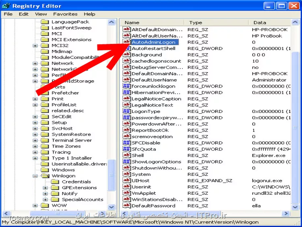Collapse the Winlogon registry key

coord(35,176)
